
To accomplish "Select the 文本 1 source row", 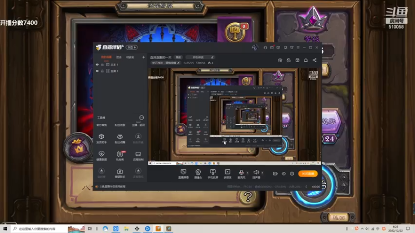I will [120, 64].
